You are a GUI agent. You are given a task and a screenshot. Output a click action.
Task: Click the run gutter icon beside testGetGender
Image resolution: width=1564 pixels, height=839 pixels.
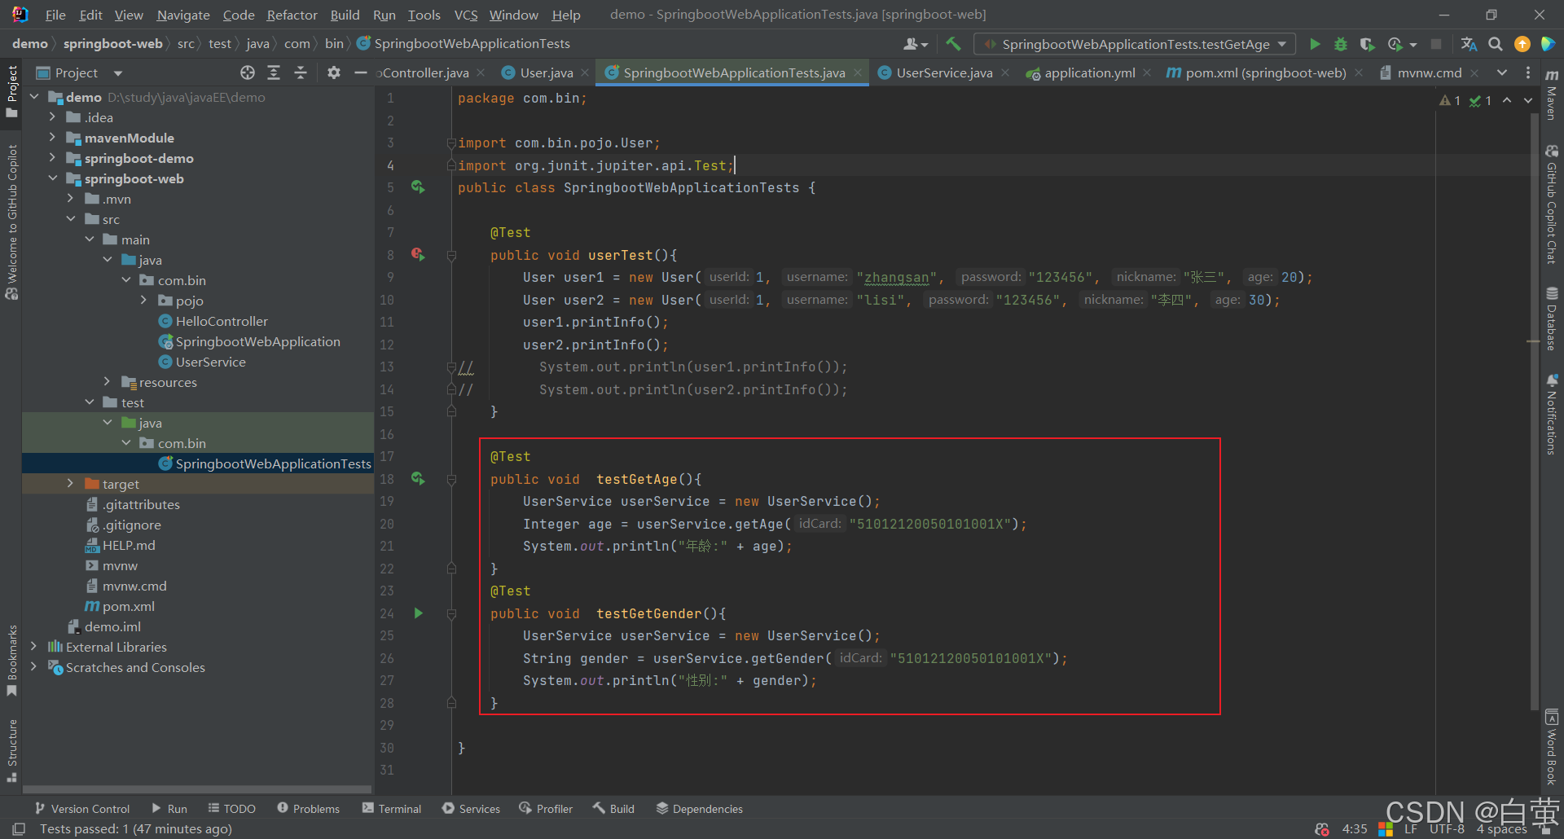coord(418,613)
